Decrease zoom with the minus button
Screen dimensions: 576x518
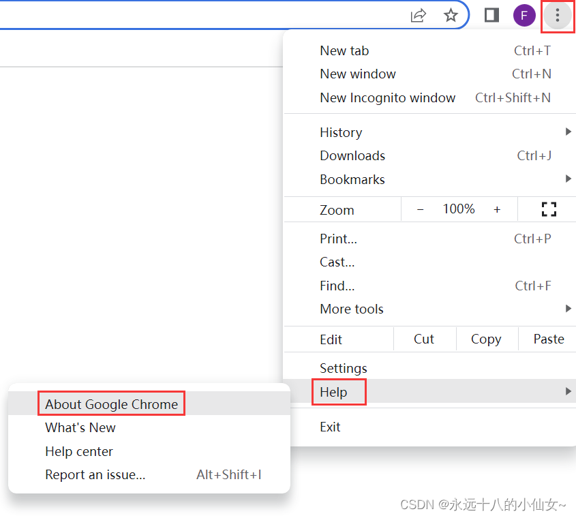(421, 209)
